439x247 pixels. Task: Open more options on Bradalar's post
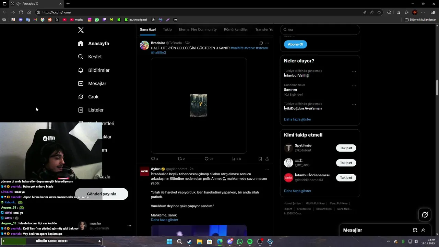[267, 43]
